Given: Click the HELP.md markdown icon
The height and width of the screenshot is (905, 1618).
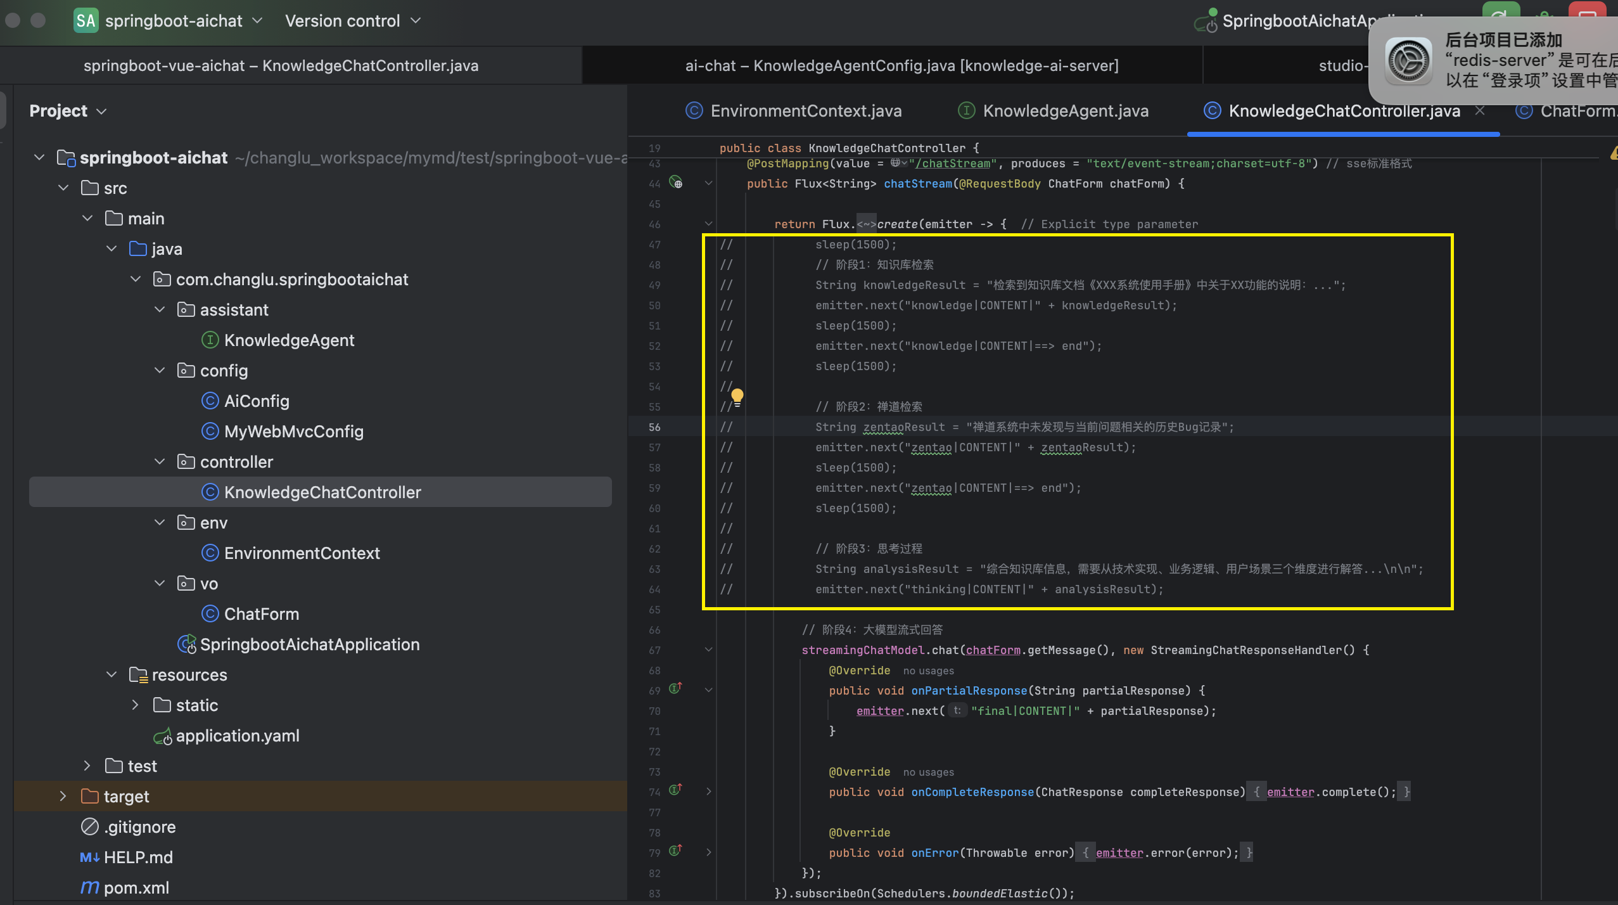Looking at the screenshot, I should coord(89,857).
